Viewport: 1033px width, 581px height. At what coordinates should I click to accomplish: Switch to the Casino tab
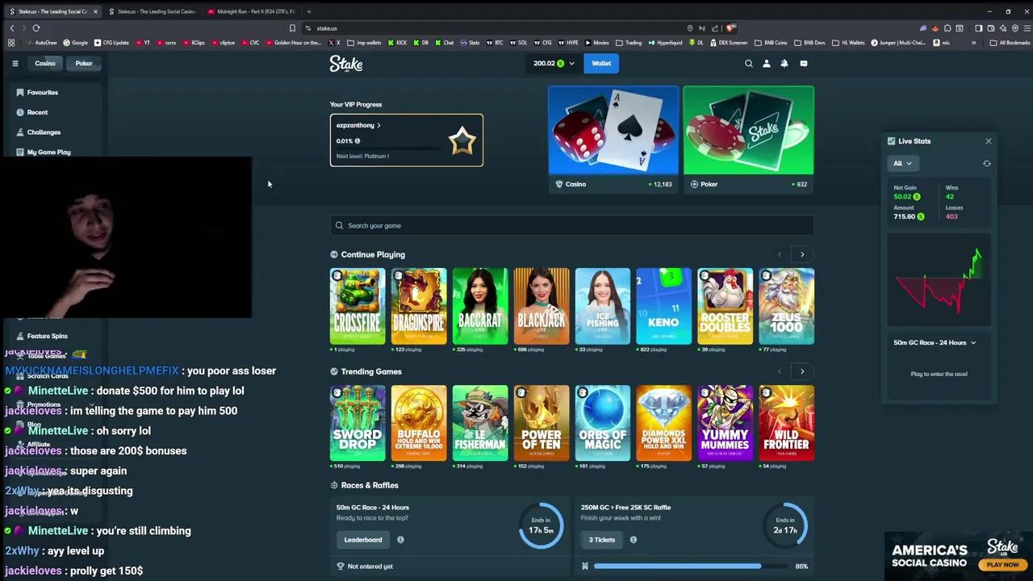(44, 63)
